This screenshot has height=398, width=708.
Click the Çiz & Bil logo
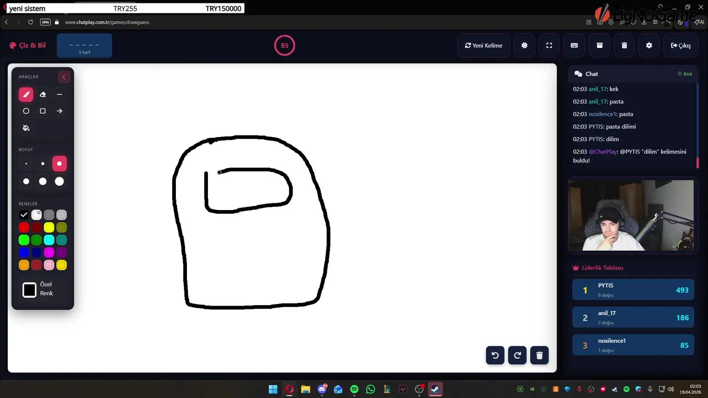(x=28, y=45)
